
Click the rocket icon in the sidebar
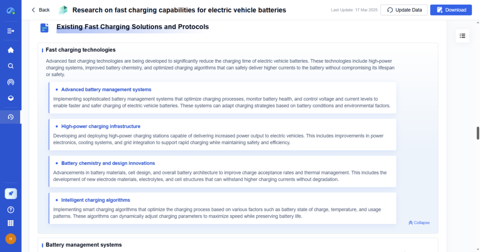tap(10, 193)
